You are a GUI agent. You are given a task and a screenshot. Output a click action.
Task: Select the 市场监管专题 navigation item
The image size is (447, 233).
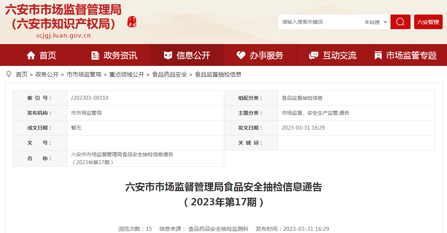pos(411,55)
